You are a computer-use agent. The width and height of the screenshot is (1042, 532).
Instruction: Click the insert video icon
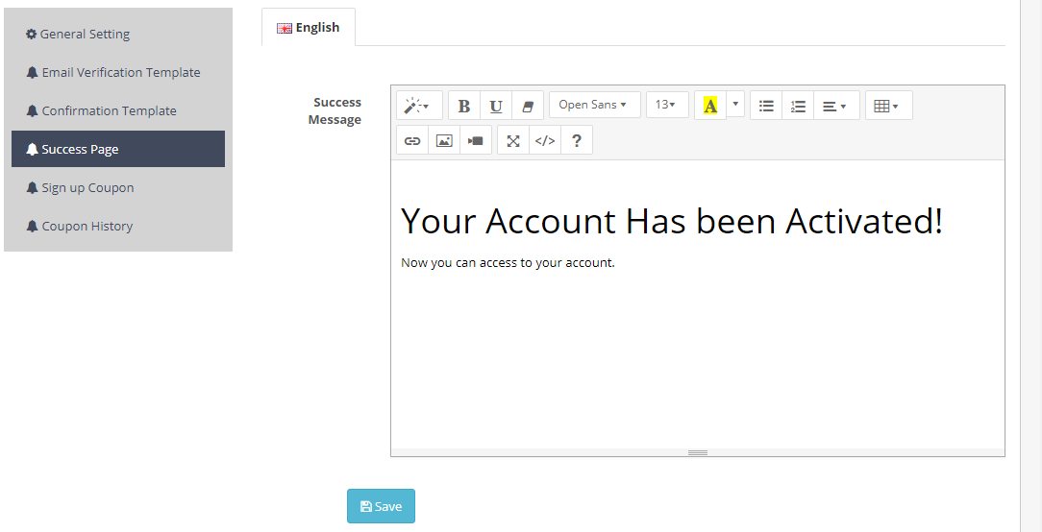tap(476, 140)
